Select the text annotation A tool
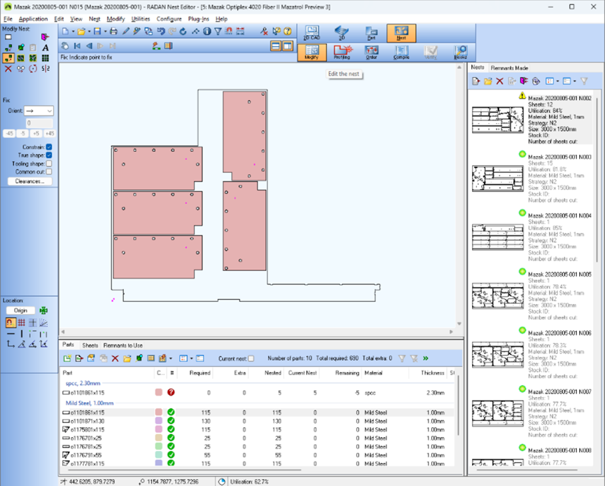605x486 pixels. point(46,48)
